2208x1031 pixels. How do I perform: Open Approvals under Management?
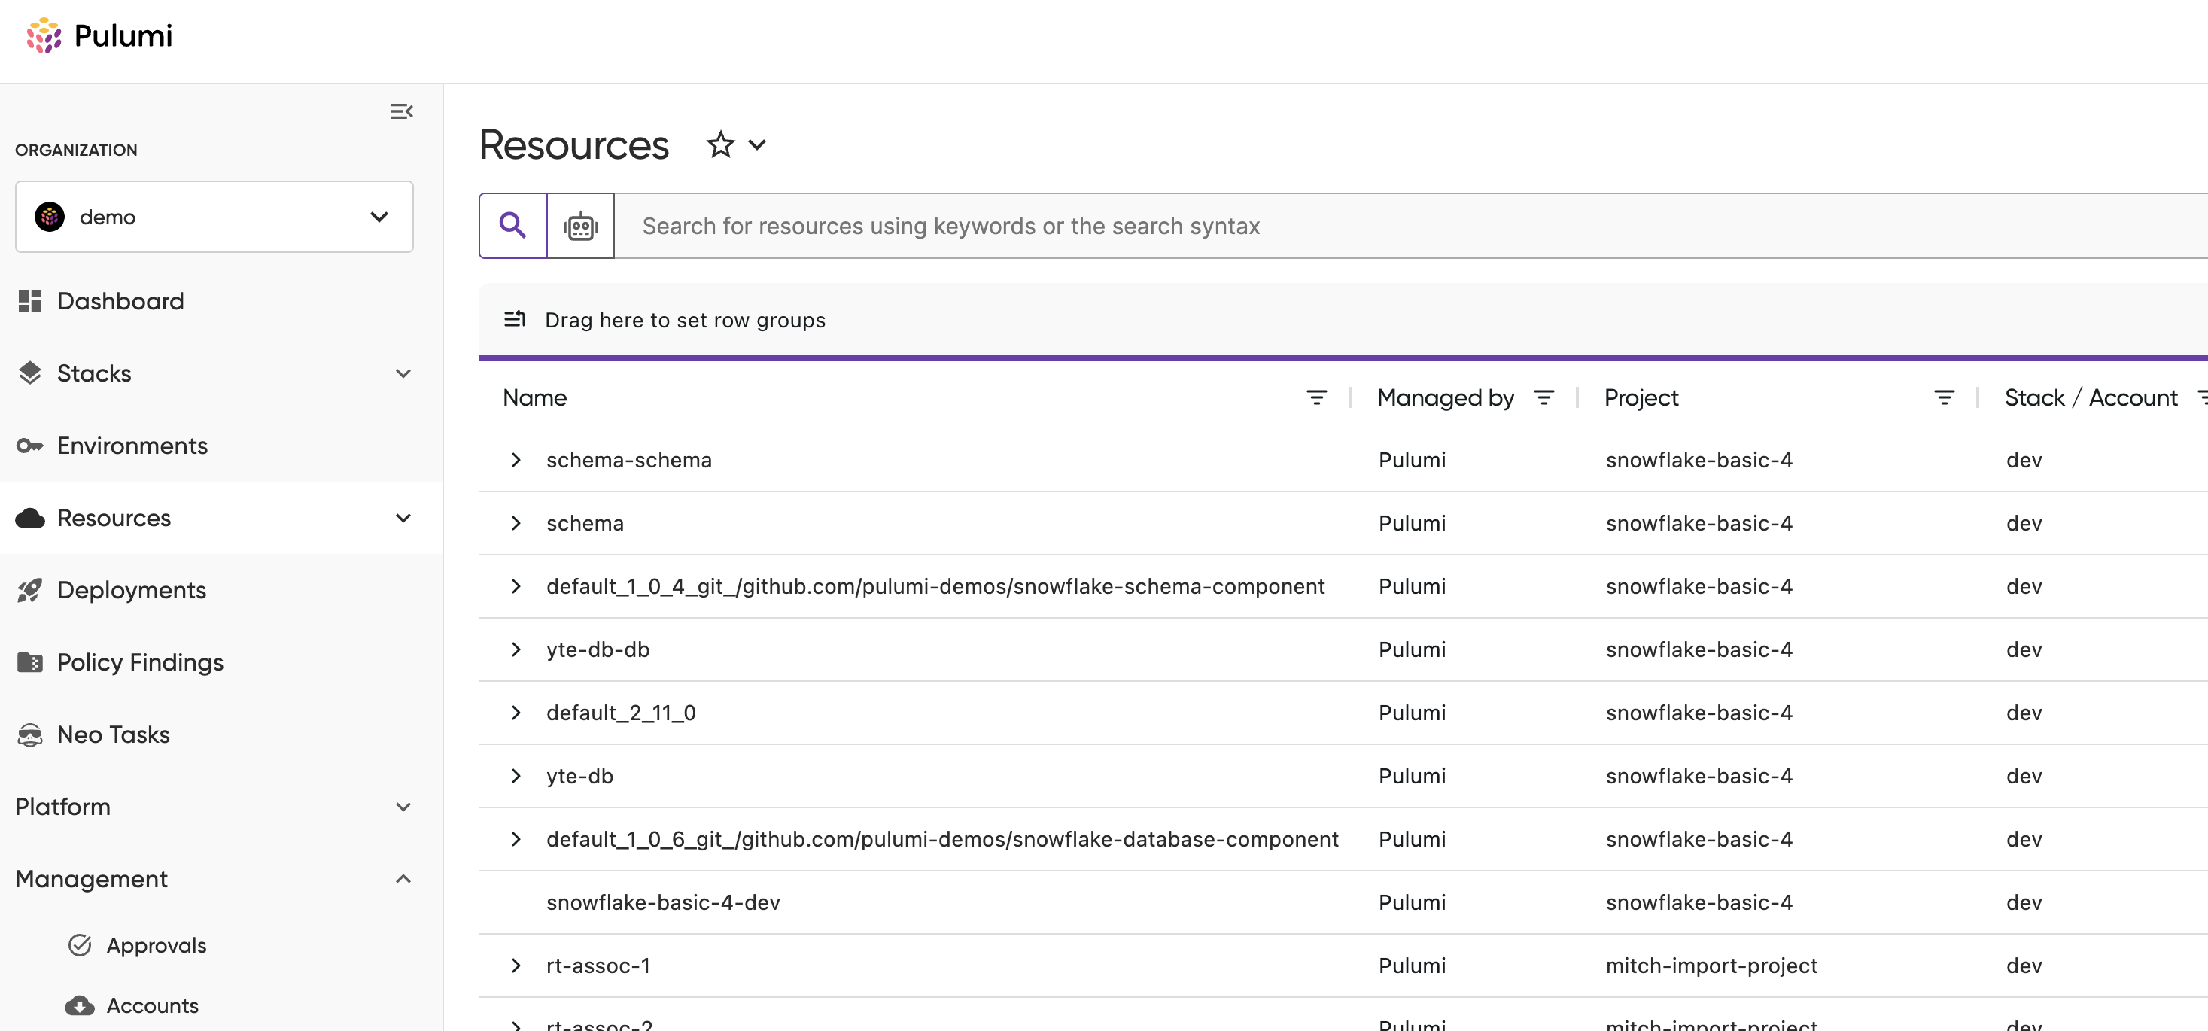[156, 945]
